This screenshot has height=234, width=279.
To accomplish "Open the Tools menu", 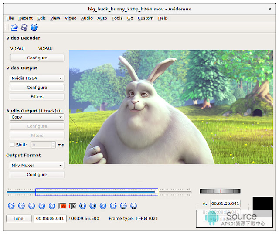I will [x=117, y=18].
